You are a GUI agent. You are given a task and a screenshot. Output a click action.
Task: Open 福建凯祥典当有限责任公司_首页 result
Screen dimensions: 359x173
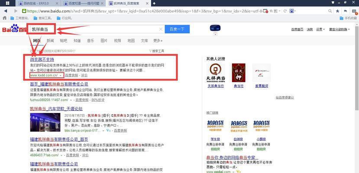[x=59, y=139]
